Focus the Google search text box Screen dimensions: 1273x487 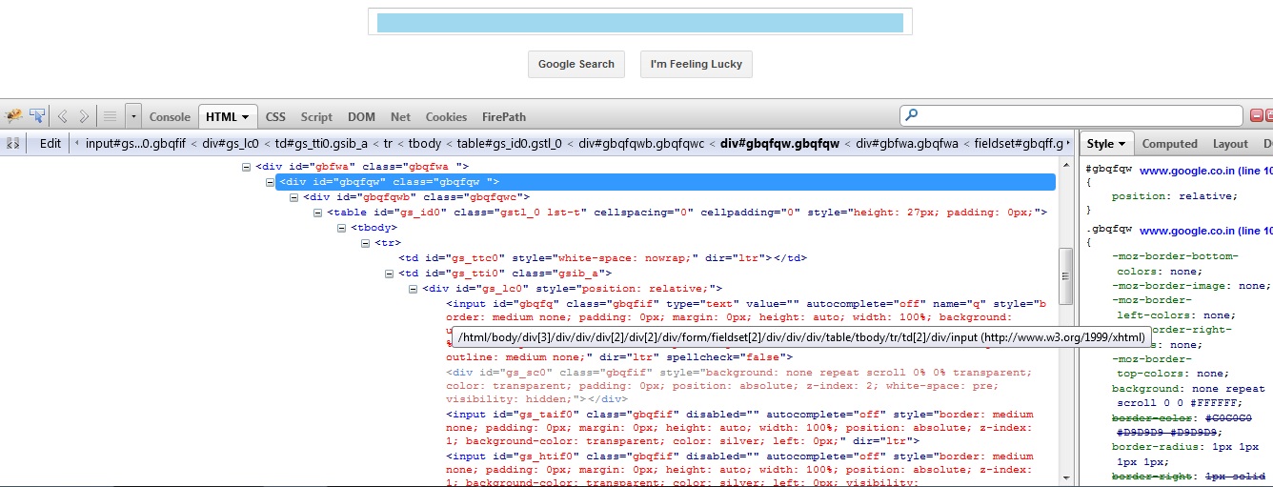tap(640, 23)
